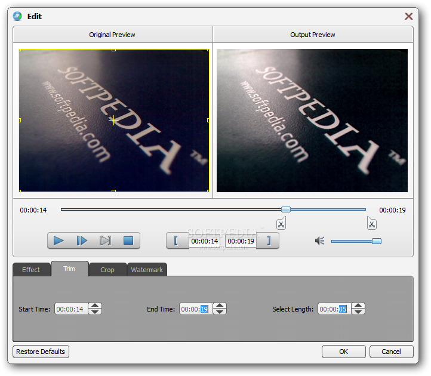Increase End Time with up arrow
The width and height of the screenshot is (431, 376).
click(220, 306)
